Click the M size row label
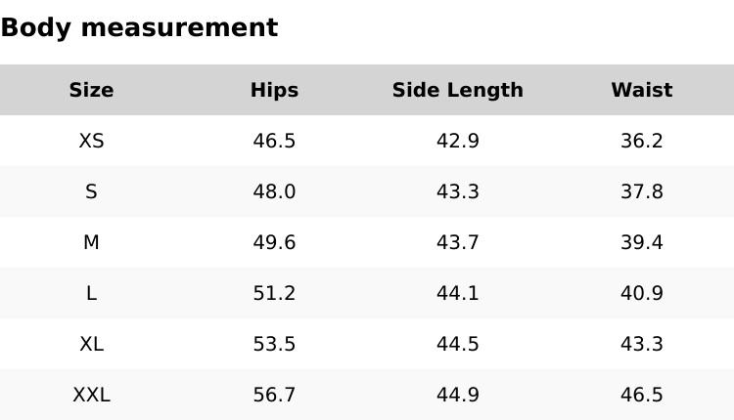734x420 pixels. pos(91,242)
